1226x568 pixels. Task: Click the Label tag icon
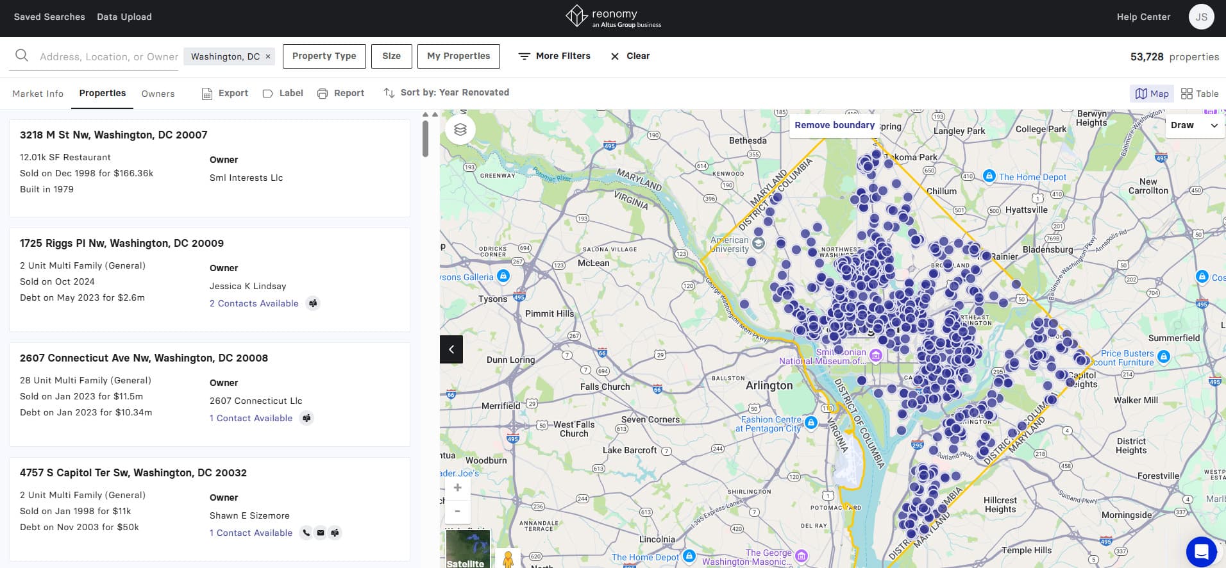(x=268, y=94)
